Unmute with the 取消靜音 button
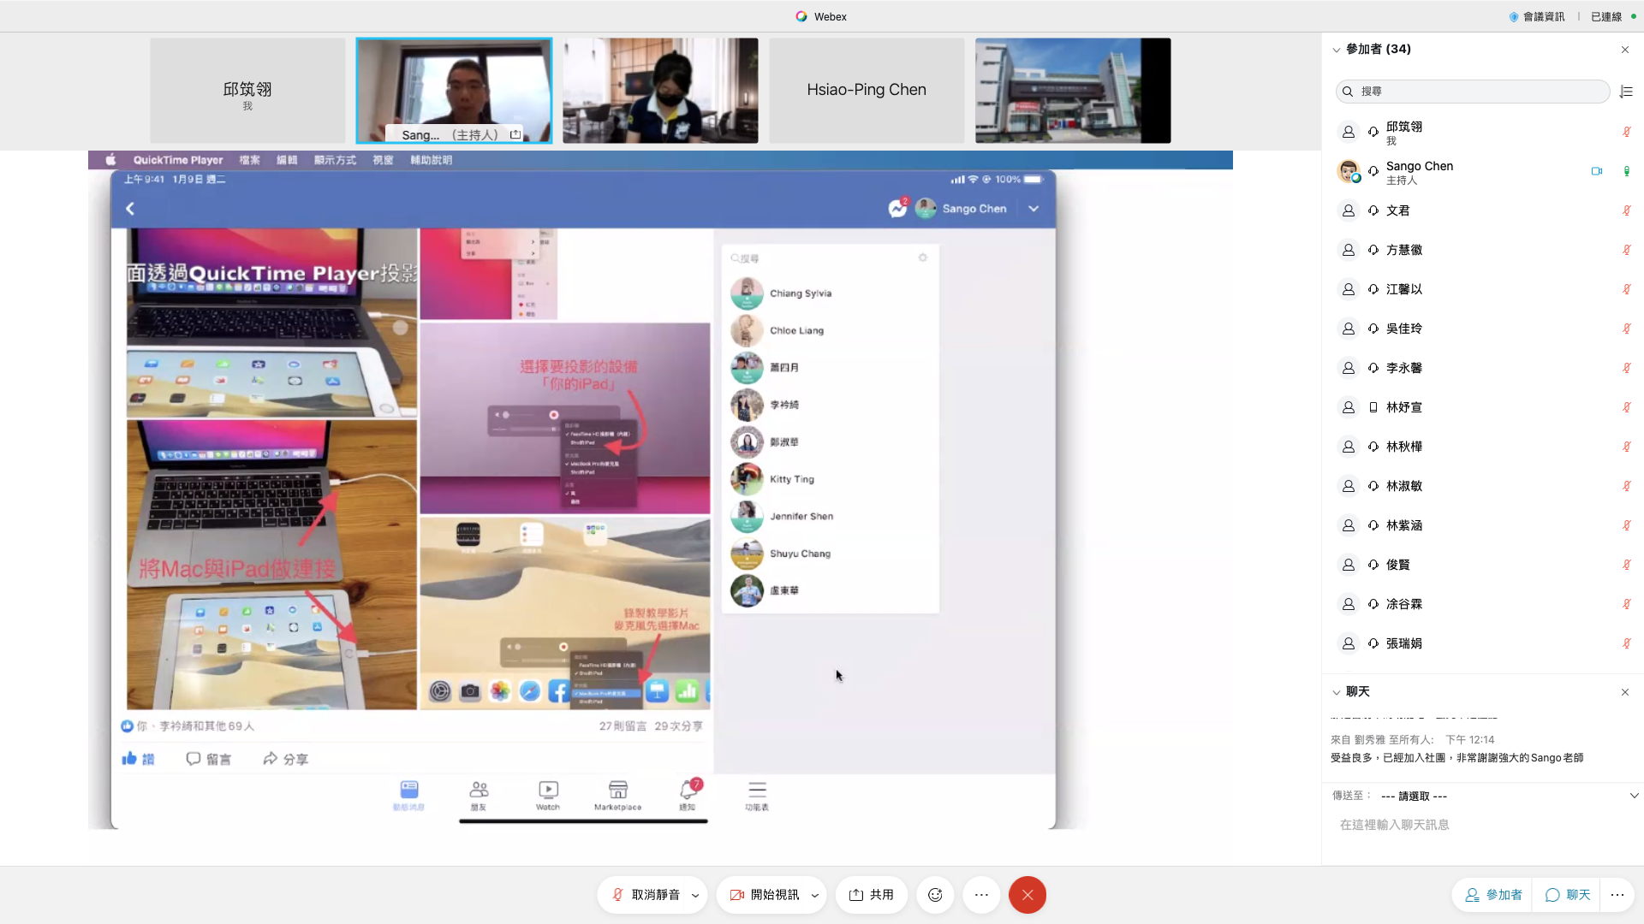This screenshot has width=1644, height=924. 646,895
